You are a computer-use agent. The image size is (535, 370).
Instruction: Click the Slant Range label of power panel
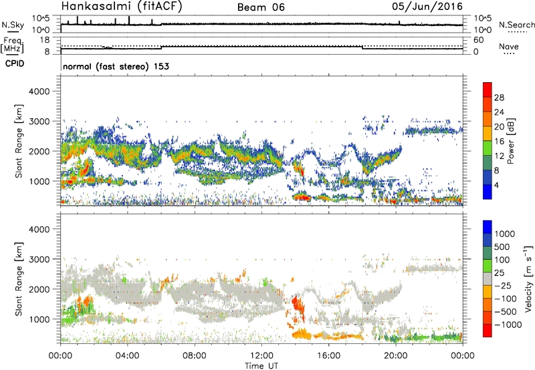point(19,141)
